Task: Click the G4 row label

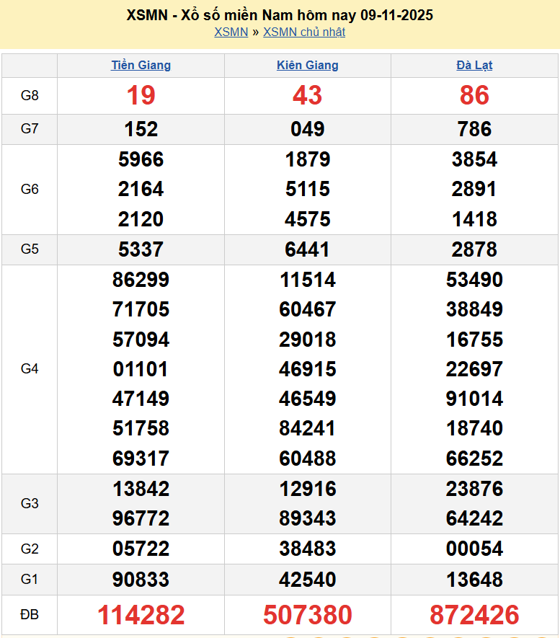Action: (30, 369)
